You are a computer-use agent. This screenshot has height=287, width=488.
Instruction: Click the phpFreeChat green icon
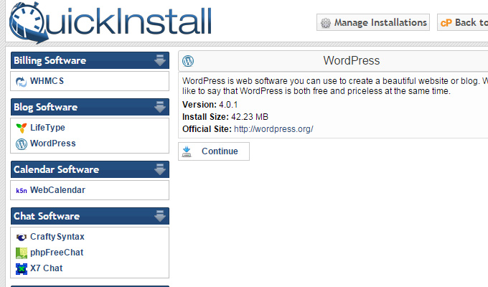coord(21,253)
